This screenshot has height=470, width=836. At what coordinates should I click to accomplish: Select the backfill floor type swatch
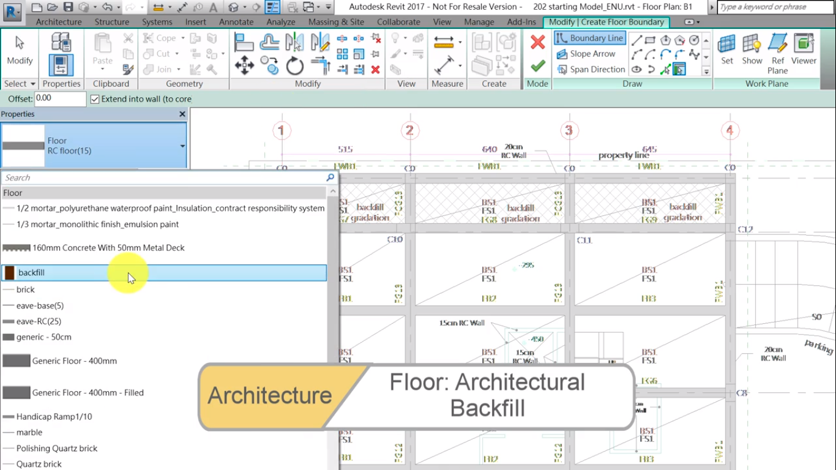(x=10, y=273)
